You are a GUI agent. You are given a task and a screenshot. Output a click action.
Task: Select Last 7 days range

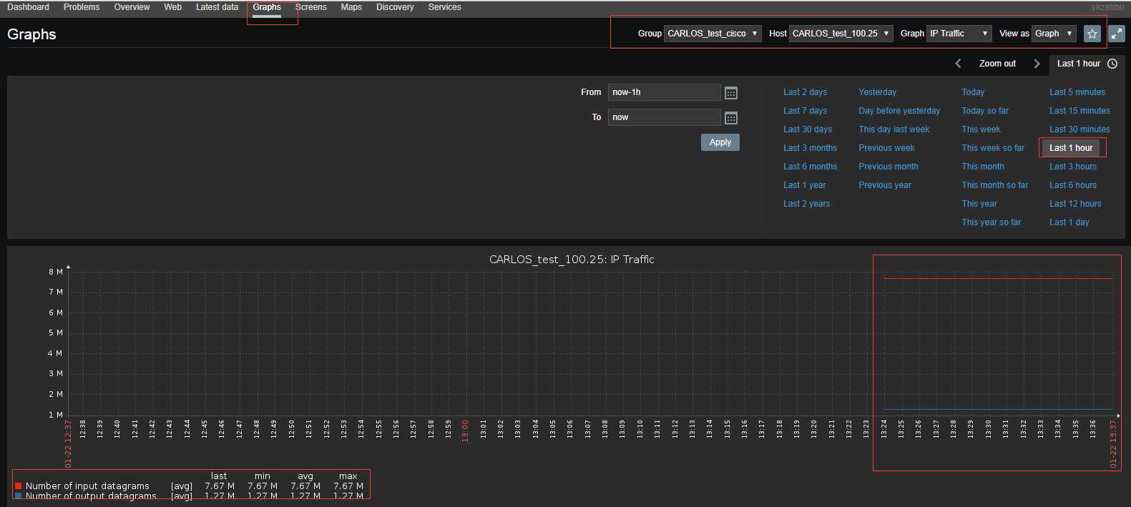805,111
